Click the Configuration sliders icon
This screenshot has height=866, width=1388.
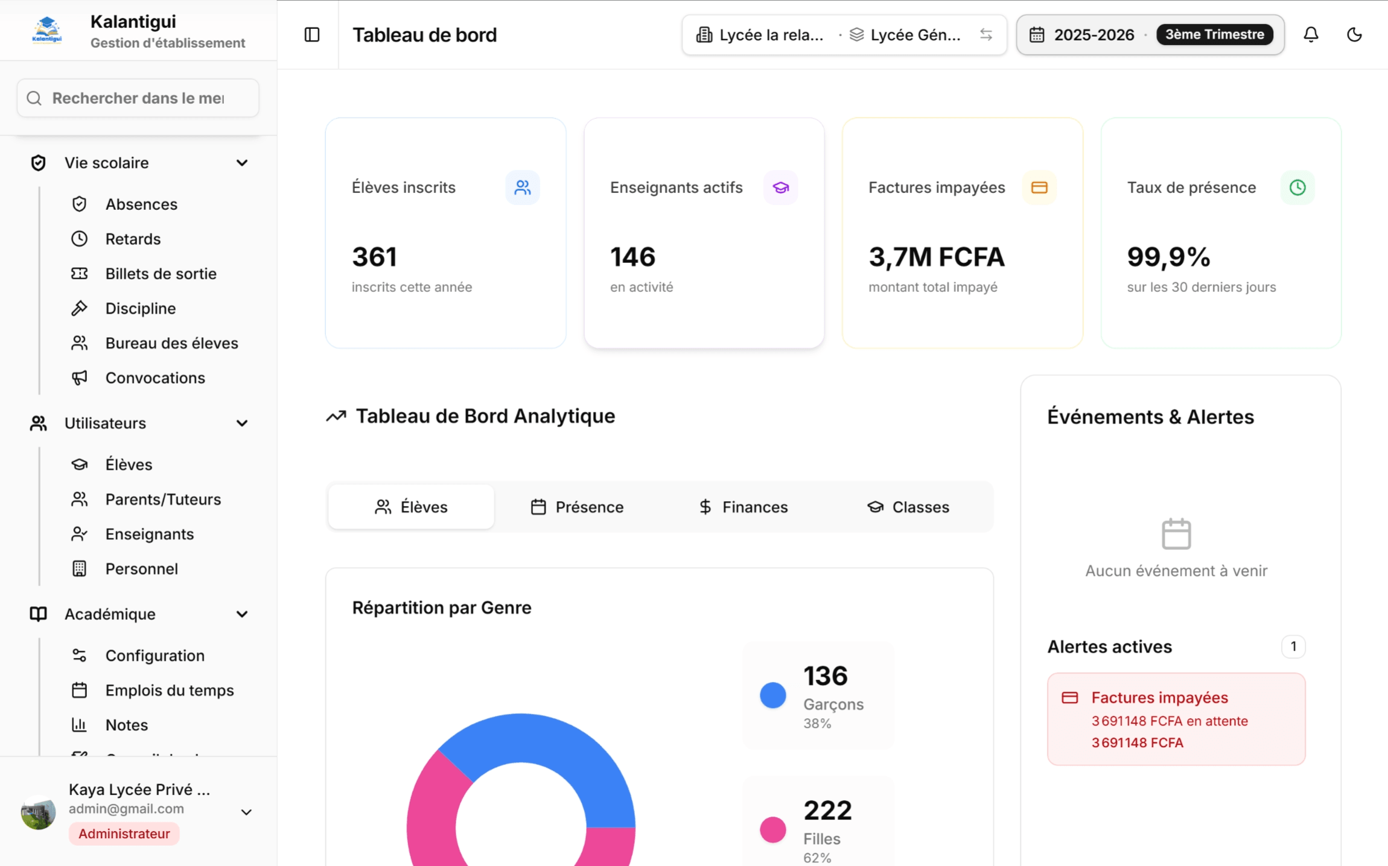pos(79,656)
